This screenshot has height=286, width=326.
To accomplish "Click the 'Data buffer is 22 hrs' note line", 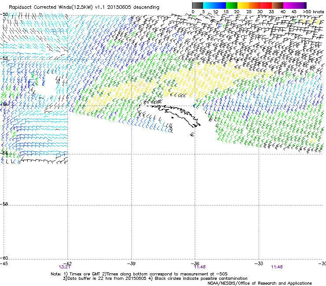I will pyautogui.click(x=155, y=279).
